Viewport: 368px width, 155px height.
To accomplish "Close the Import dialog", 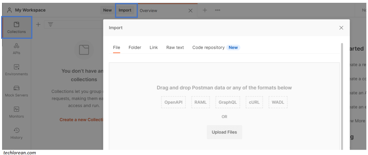I will [x=341, y=28].
